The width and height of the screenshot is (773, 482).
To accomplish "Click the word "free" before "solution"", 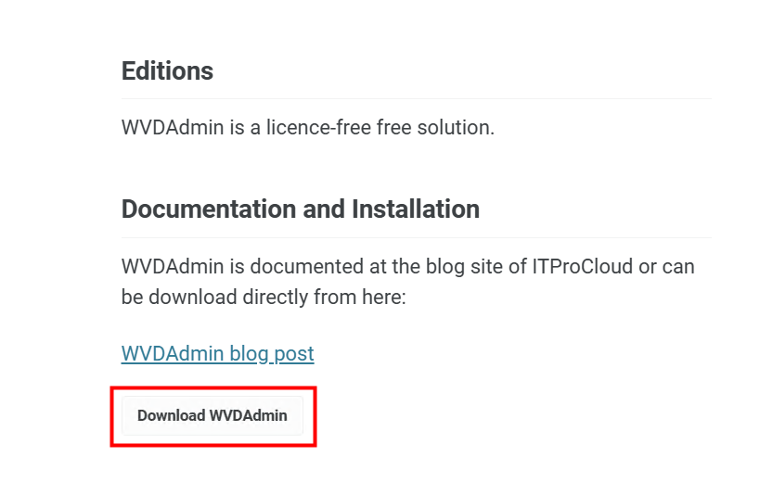I will (395, 127).
